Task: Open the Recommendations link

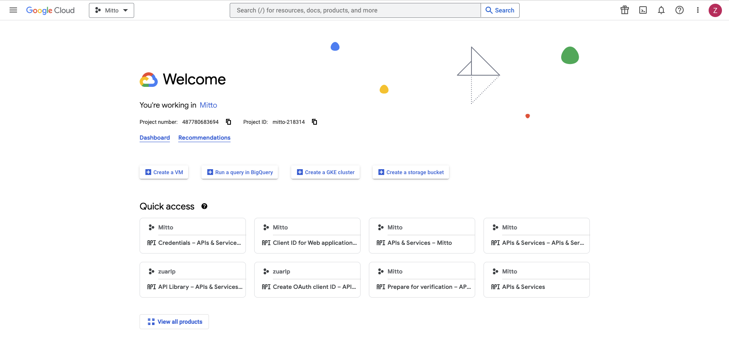Action: click(204, 138)
